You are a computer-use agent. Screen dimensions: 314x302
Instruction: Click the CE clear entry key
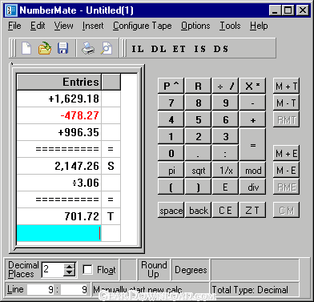225,210
